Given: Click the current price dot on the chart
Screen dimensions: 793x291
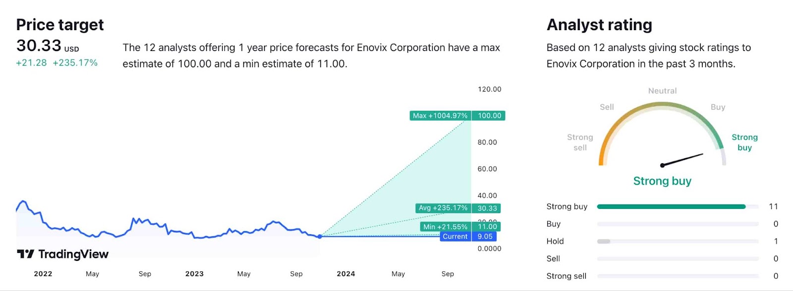Looking at the screenshot, I should (320, 237).
